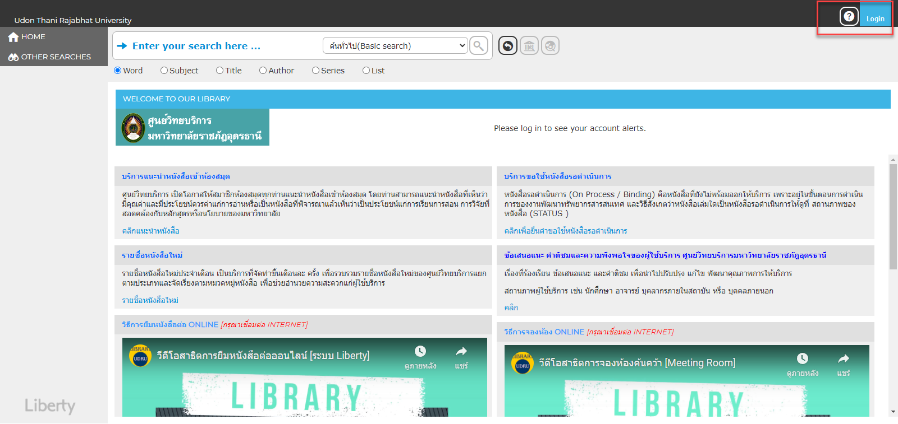Click the HOME house icon in sidebar
Image resolution: width=898 pixels, height=424 pixels.
[x=13, y=37]
